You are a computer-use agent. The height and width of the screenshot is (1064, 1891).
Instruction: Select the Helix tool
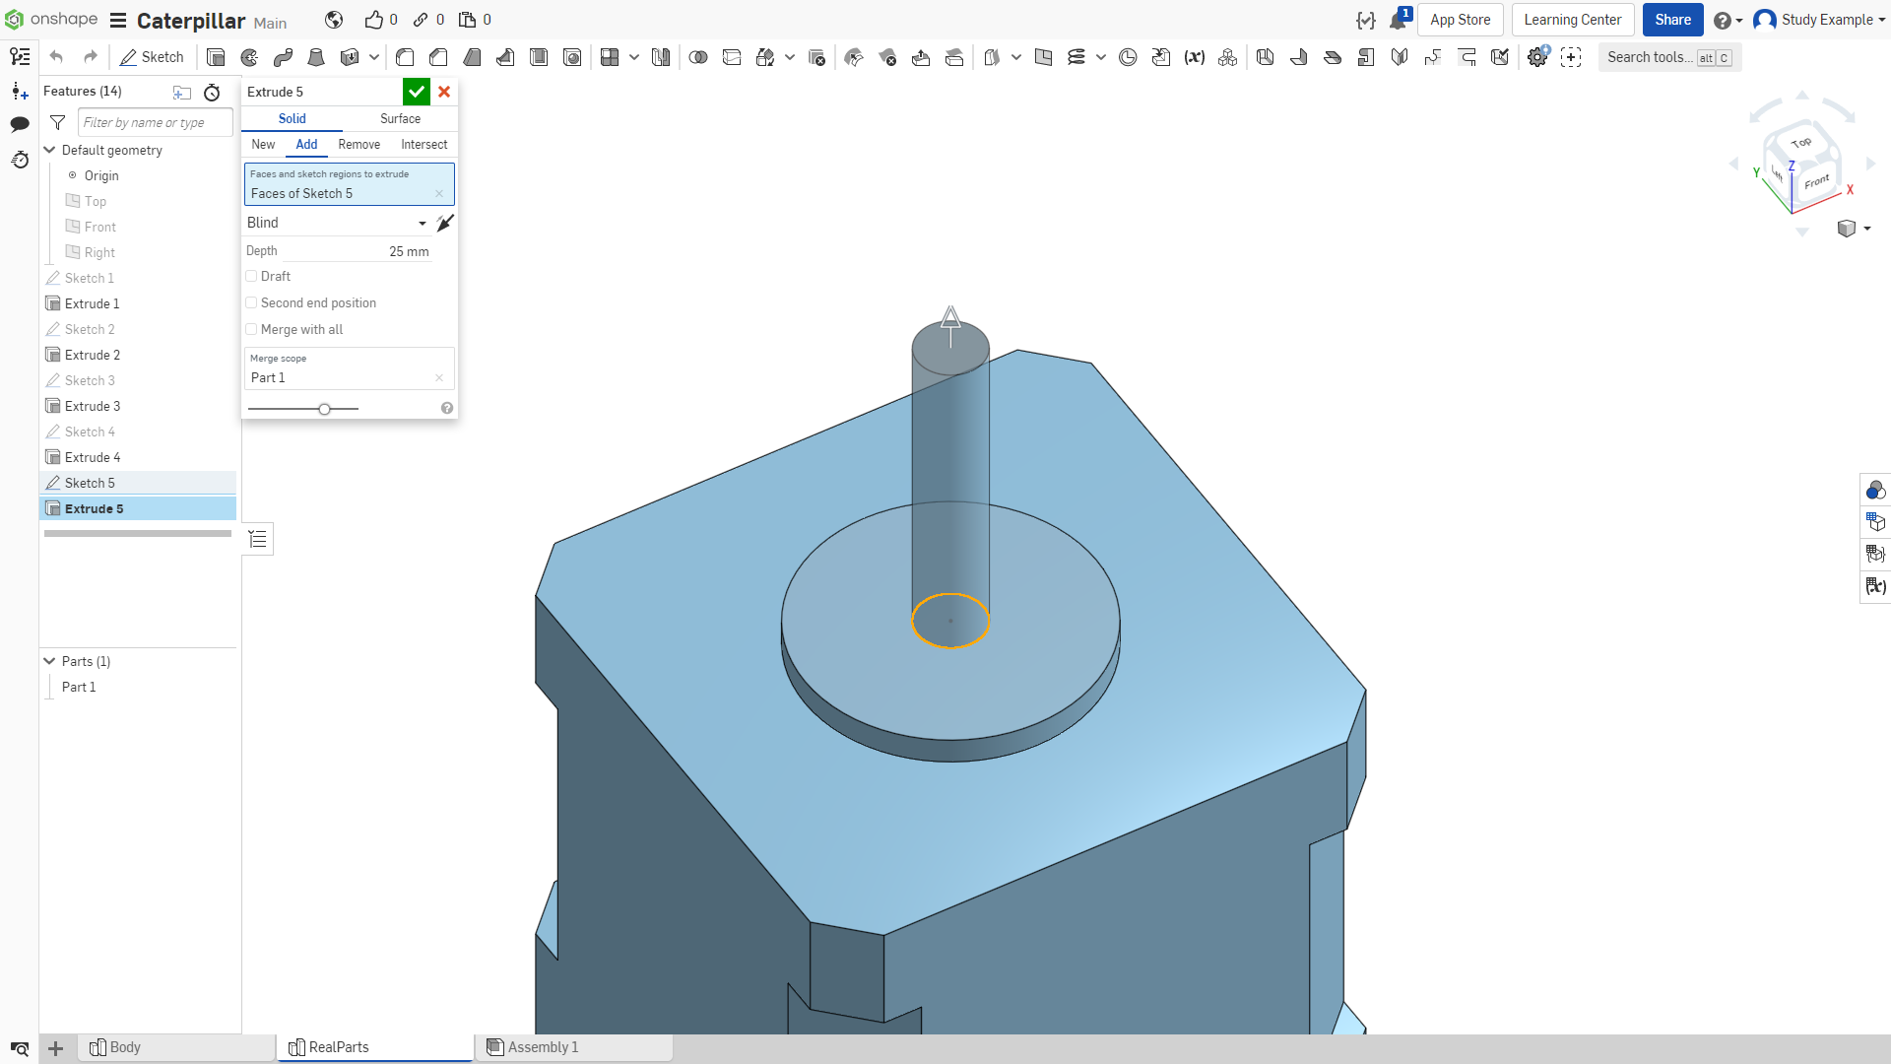coord(1076,57)
